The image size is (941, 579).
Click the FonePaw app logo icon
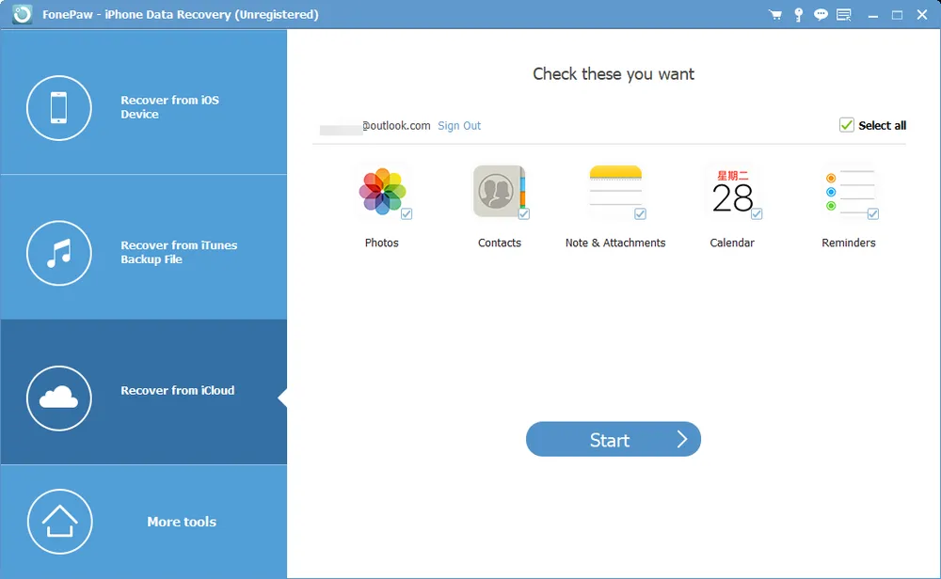pos(23,14)
